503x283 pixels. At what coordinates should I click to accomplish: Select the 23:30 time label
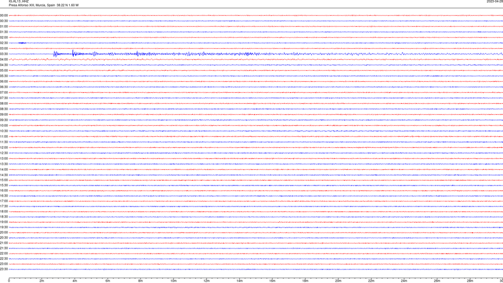tap(4, 269)
